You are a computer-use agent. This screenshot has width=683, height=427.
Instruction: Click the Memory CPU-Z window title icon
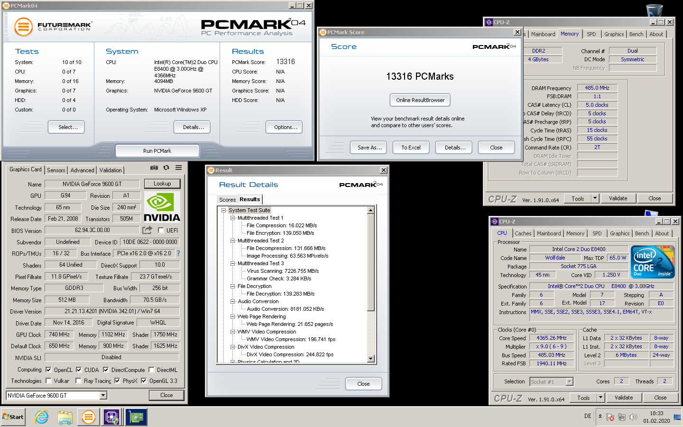pos(489,22)
